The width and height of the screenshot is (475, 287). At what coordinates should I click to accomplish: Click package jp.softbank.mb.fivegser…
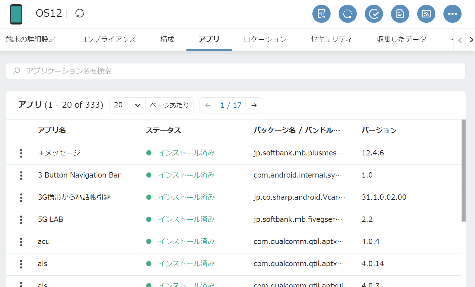coord(298,220)
